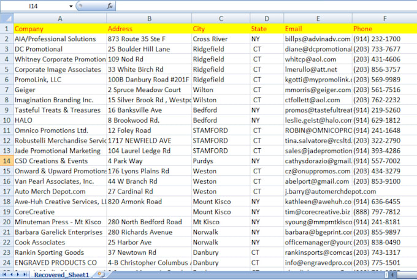
Task: Select cell ENGRAVED PRODUCTS CO
Action: click(x=60, y=263)
